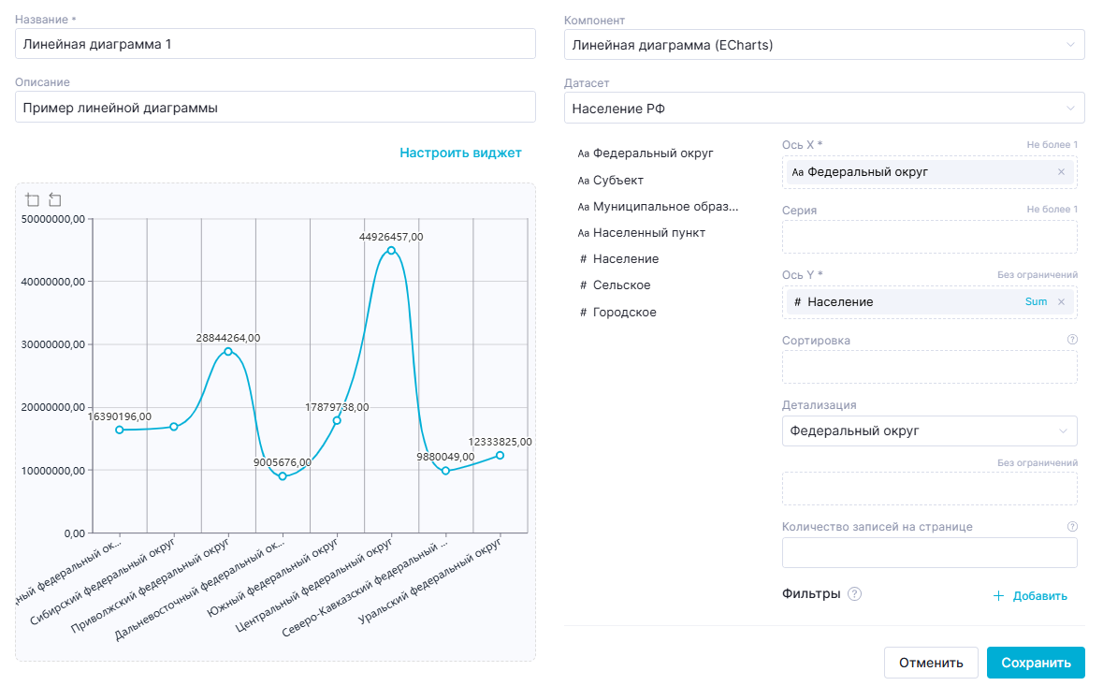Click the question mark beside Фильтры
Screen dimensions: 1103x686
(x=854, y=594)
